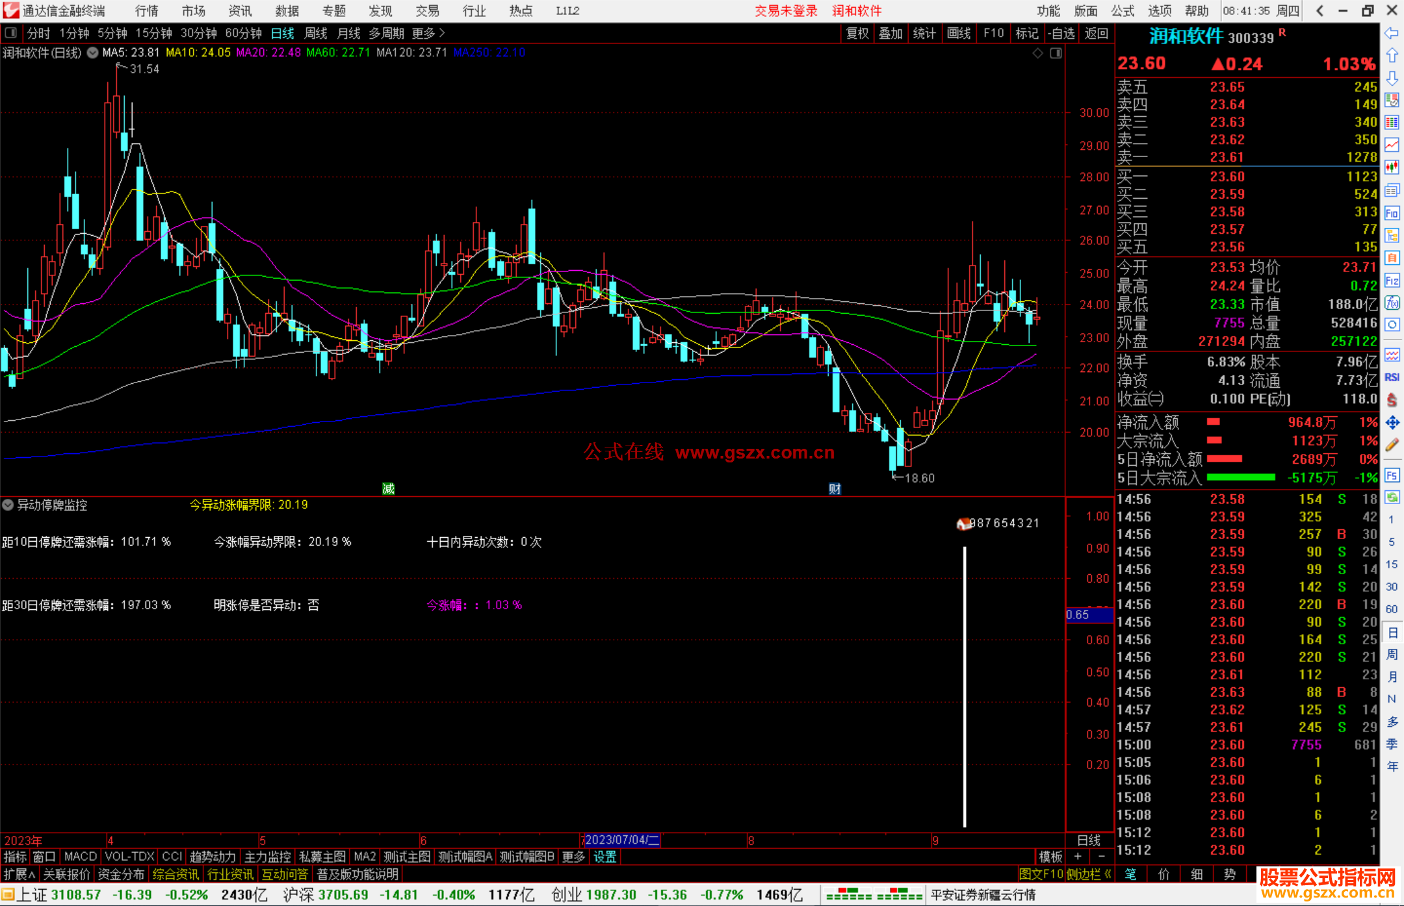
Task: Click the RSI indicator sidebar icon
Action: tap(1392, 377)
